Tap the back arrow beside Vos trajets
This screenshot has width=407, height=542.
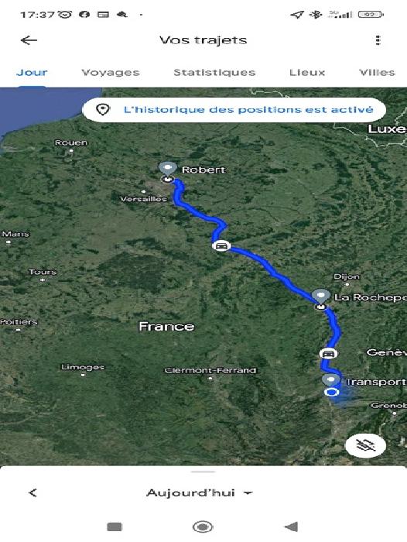point(29,40)
